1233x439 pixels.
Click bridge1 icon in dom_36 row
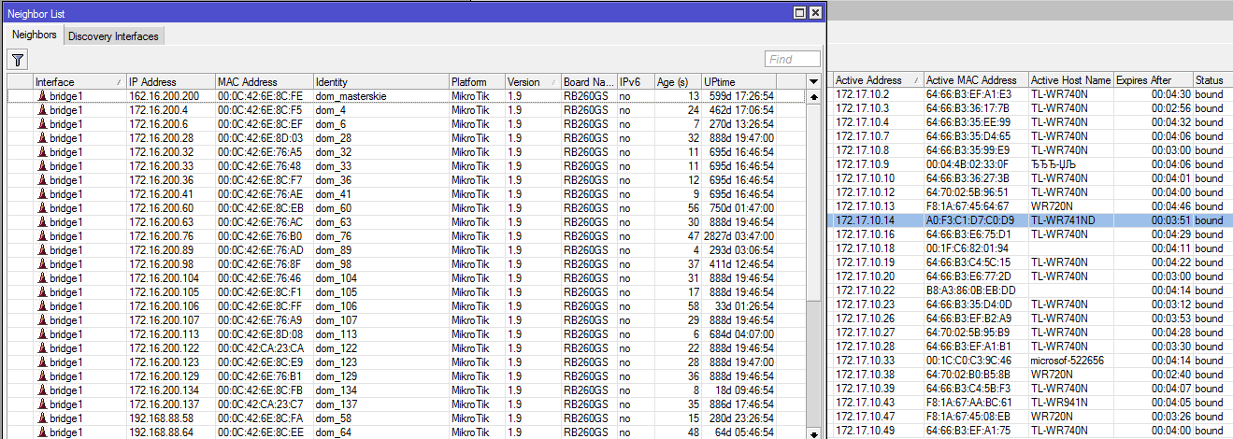(42, 179)
